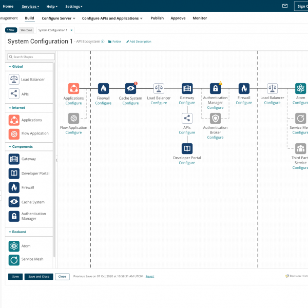Select the System Configuration 1 tab

click(x=53, y=30)
